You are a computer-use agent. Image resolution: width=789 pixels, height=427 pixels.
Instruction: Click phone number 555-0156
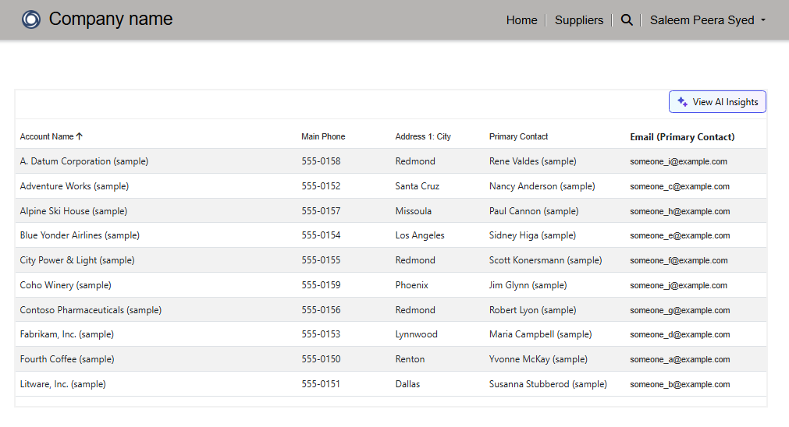coord(321,310)
